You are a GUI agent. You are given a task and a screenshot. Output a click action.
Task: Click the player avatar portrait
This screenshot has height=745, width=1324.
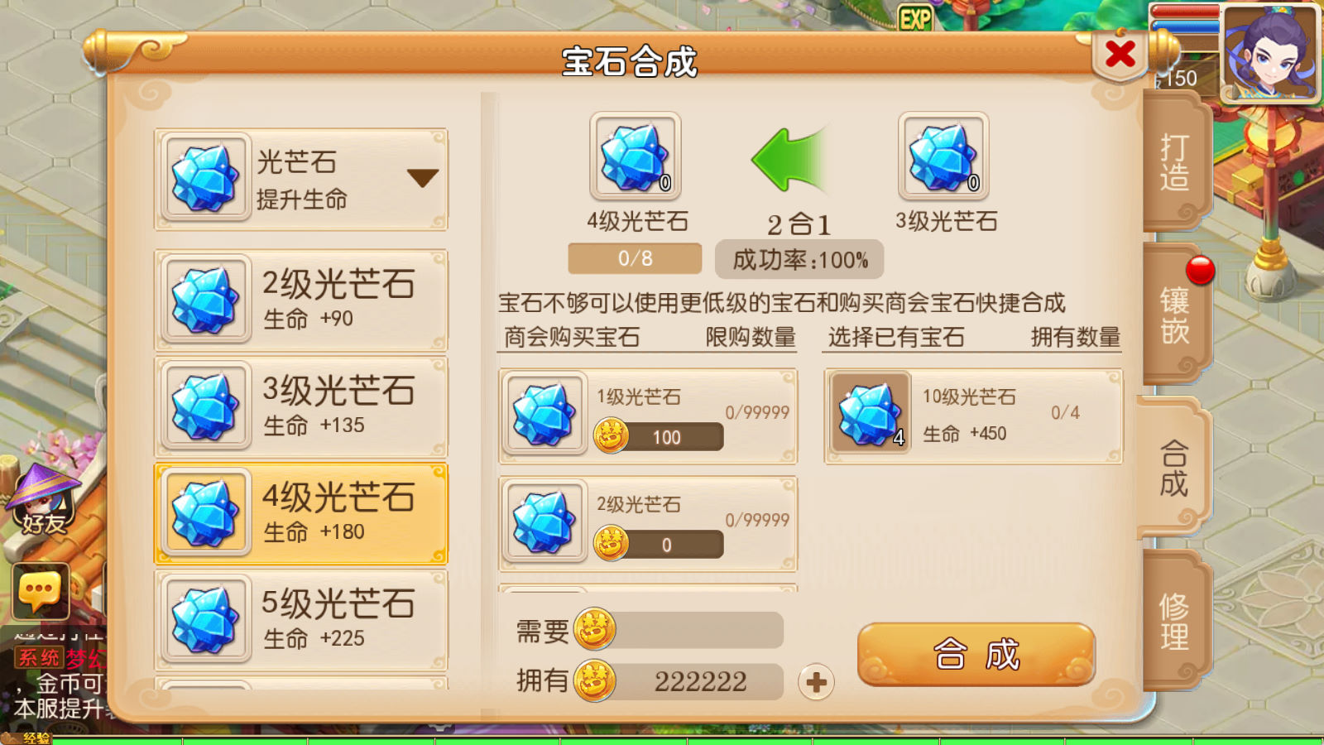coord(1269,53)
